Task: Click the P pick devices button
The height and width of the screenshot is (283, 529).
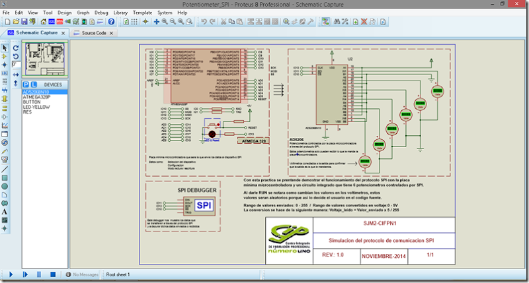Action: pyautogui.click(x=26, y=84)
